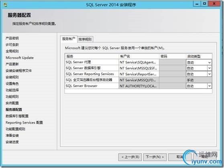Click 数据库引擎配置 step in sidebar
This screenshot has width=224, height=168.
coord(17,116)
